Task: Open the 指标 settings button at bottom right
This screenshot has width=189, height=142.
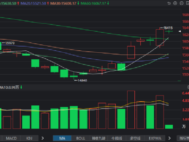Action: (183, 138)
